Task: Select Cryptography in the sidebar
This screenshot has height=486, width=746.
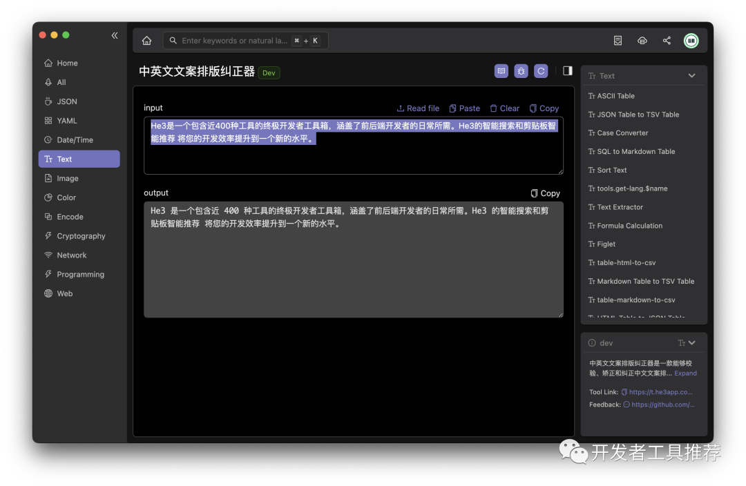Action: [81, 236]
